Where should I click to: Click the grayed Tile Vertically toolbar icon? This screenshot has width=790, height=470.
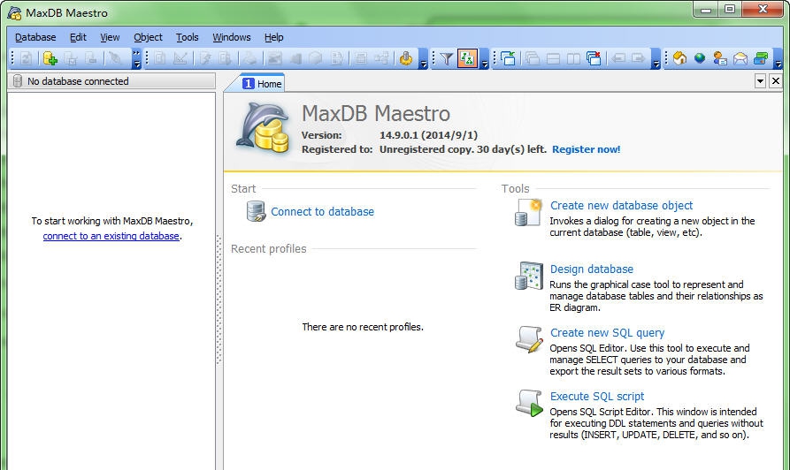[x=573, y=59]
